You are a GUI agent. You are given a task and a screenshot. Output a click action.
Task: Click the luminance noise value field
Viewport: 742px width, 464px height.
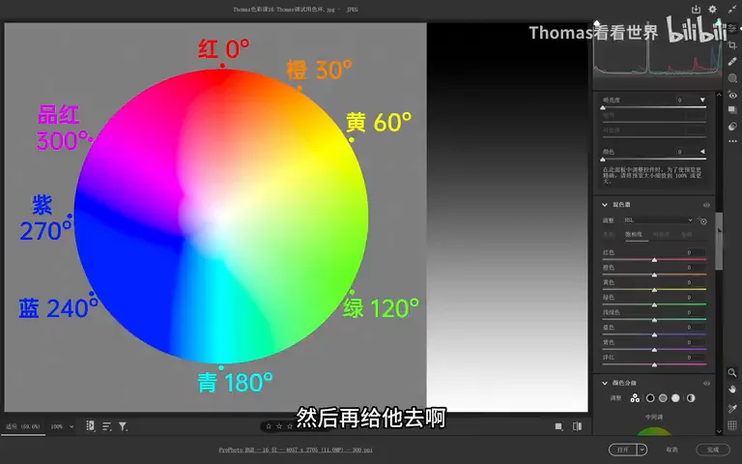685,100
